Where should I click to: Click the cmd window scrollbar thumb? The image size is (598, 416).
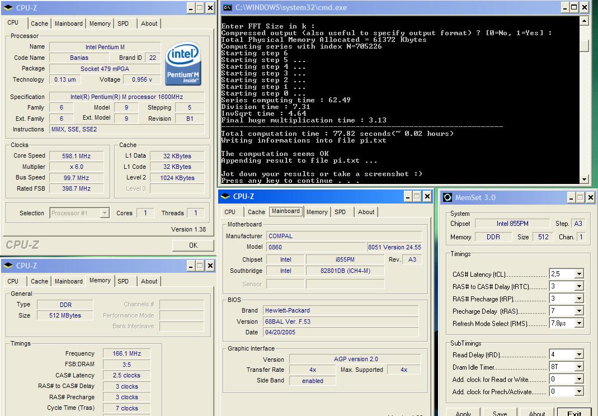click(584, 45)
